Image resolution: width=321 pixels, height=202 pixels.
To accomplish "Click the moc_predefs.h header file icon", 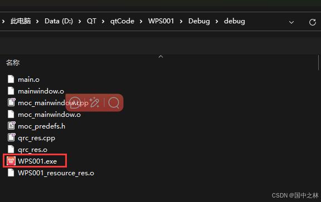I will (x=11, y=126).
